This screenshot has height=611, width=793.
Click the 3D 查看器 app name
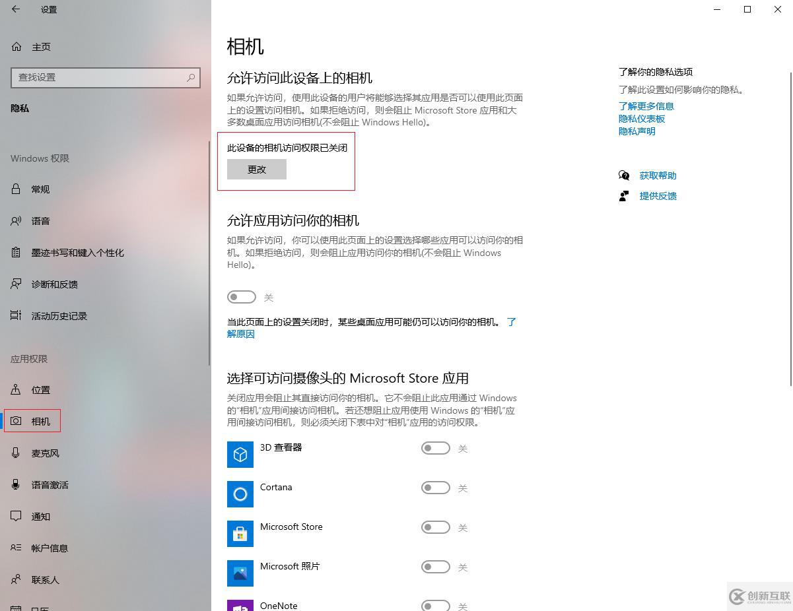click(x=281, y=447)
